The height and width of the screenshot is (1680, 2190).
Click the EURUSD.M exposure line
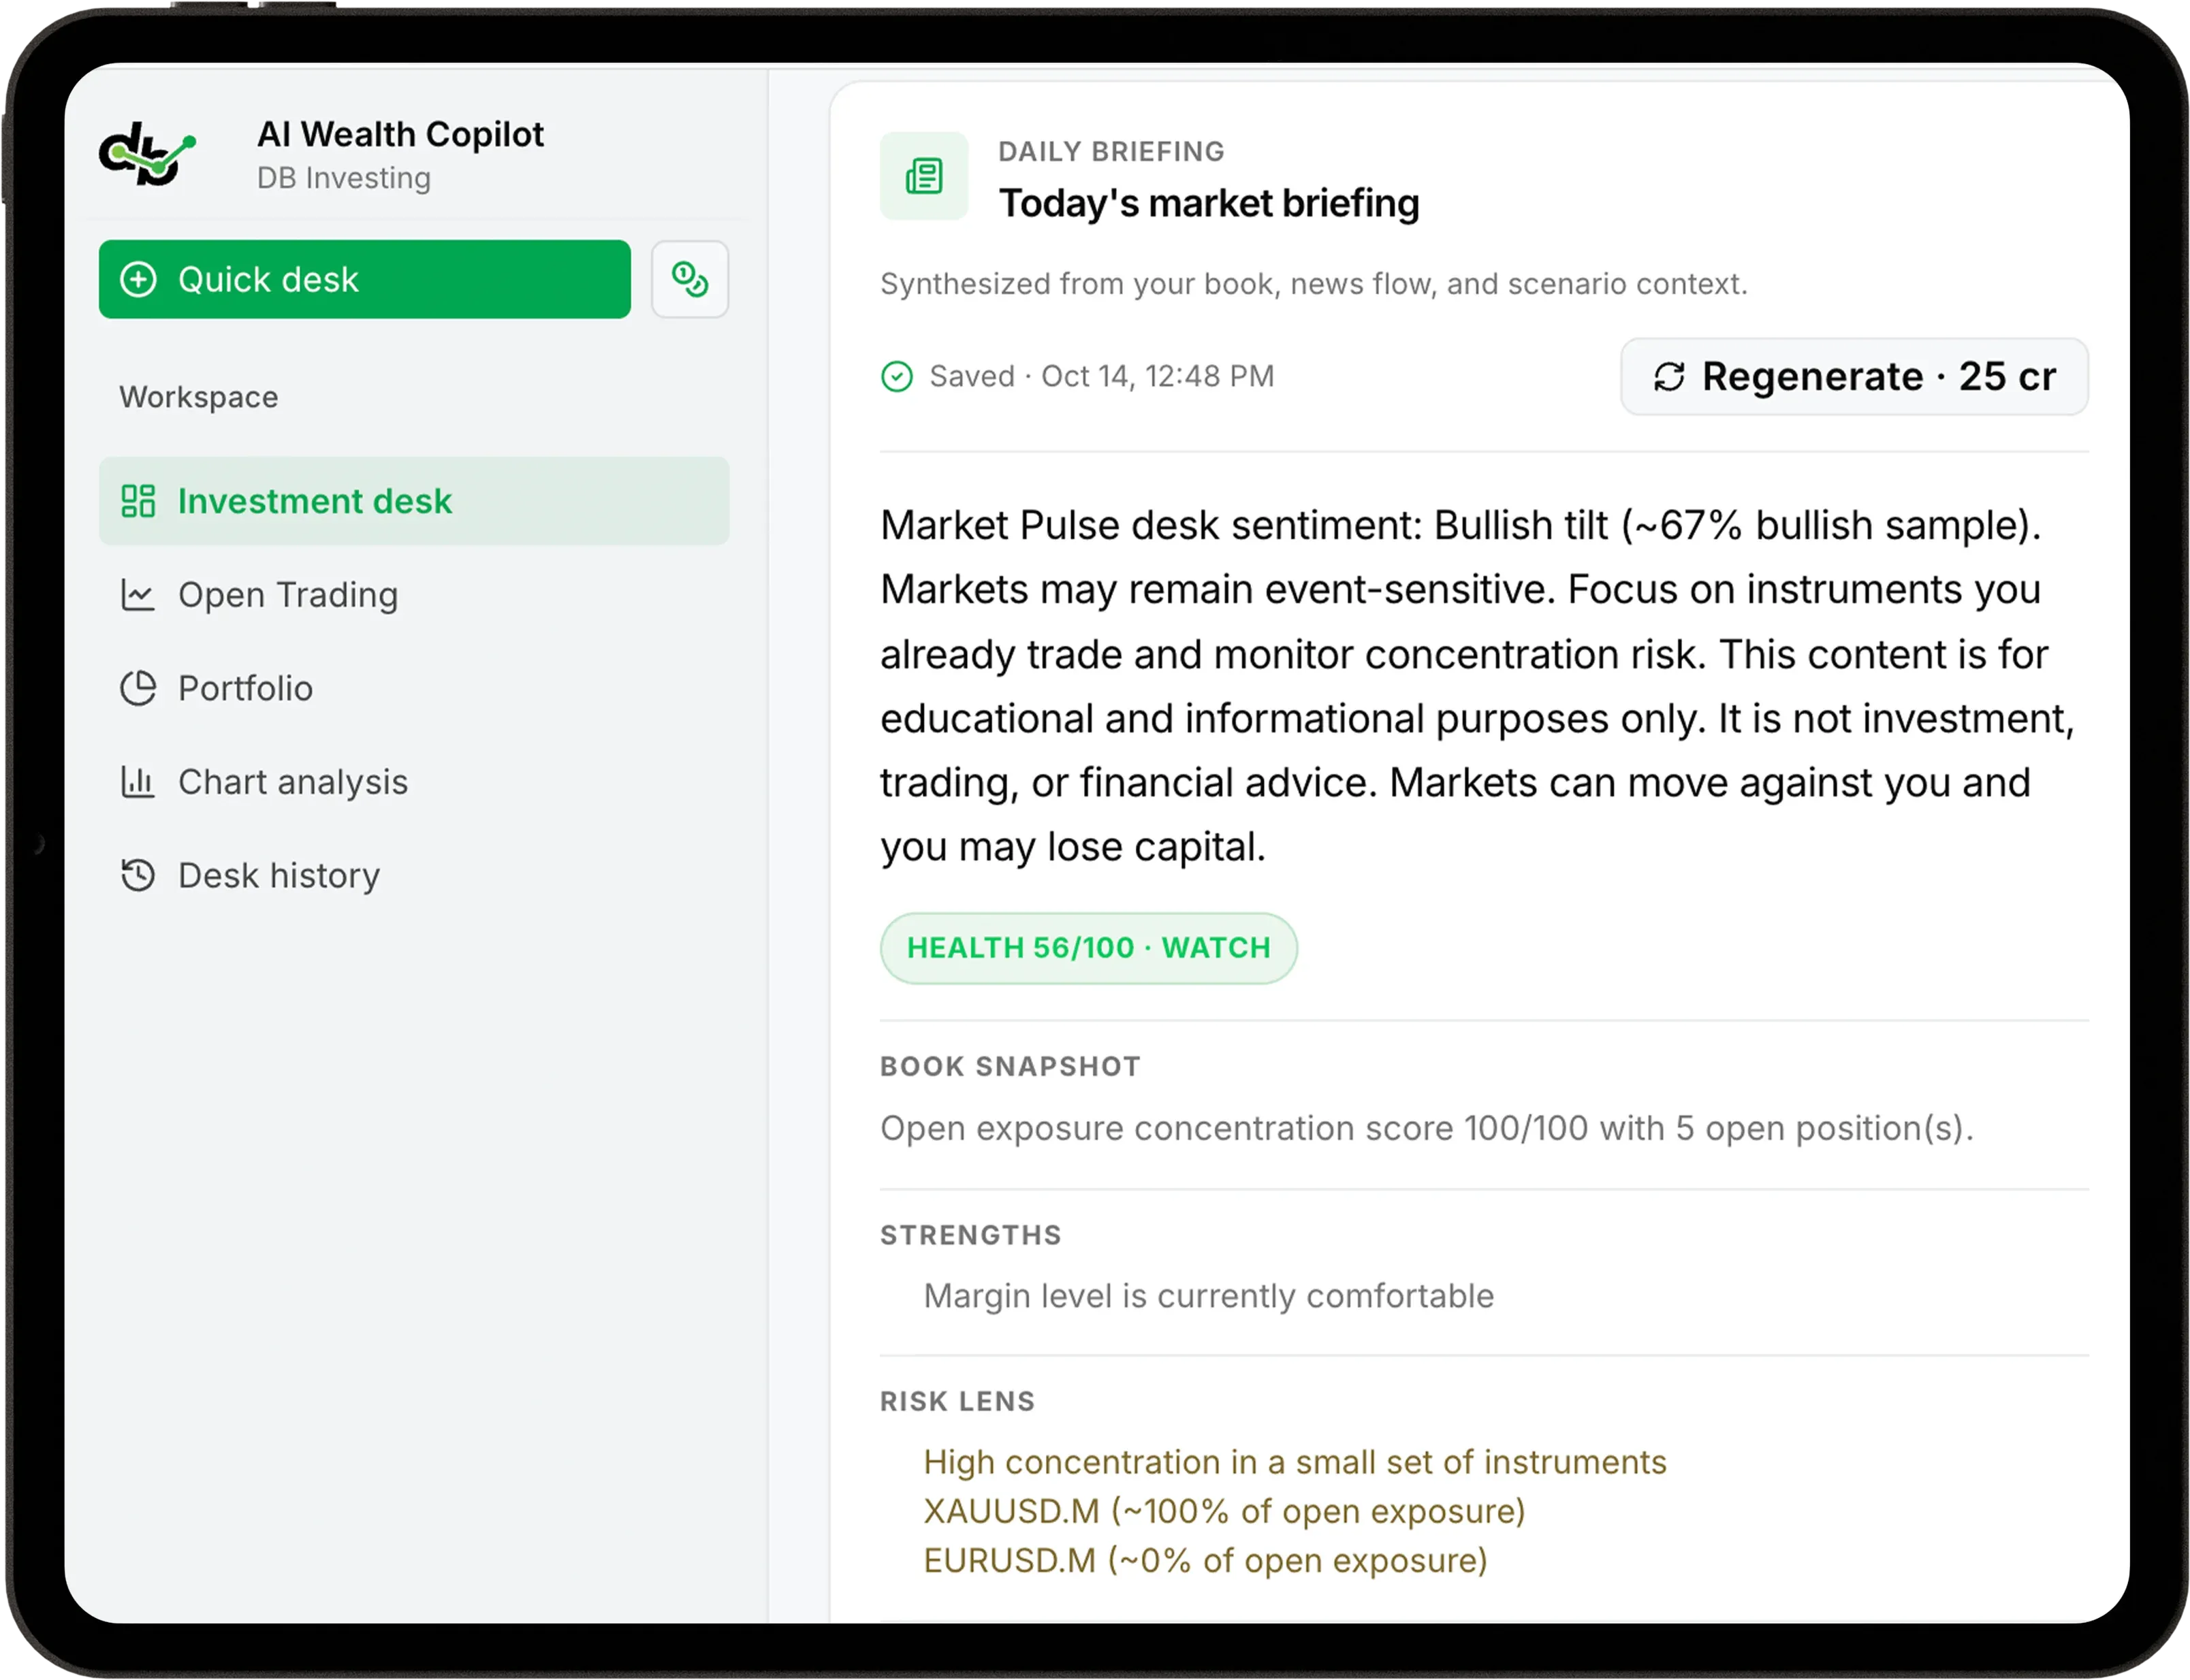(1205, 1561)
